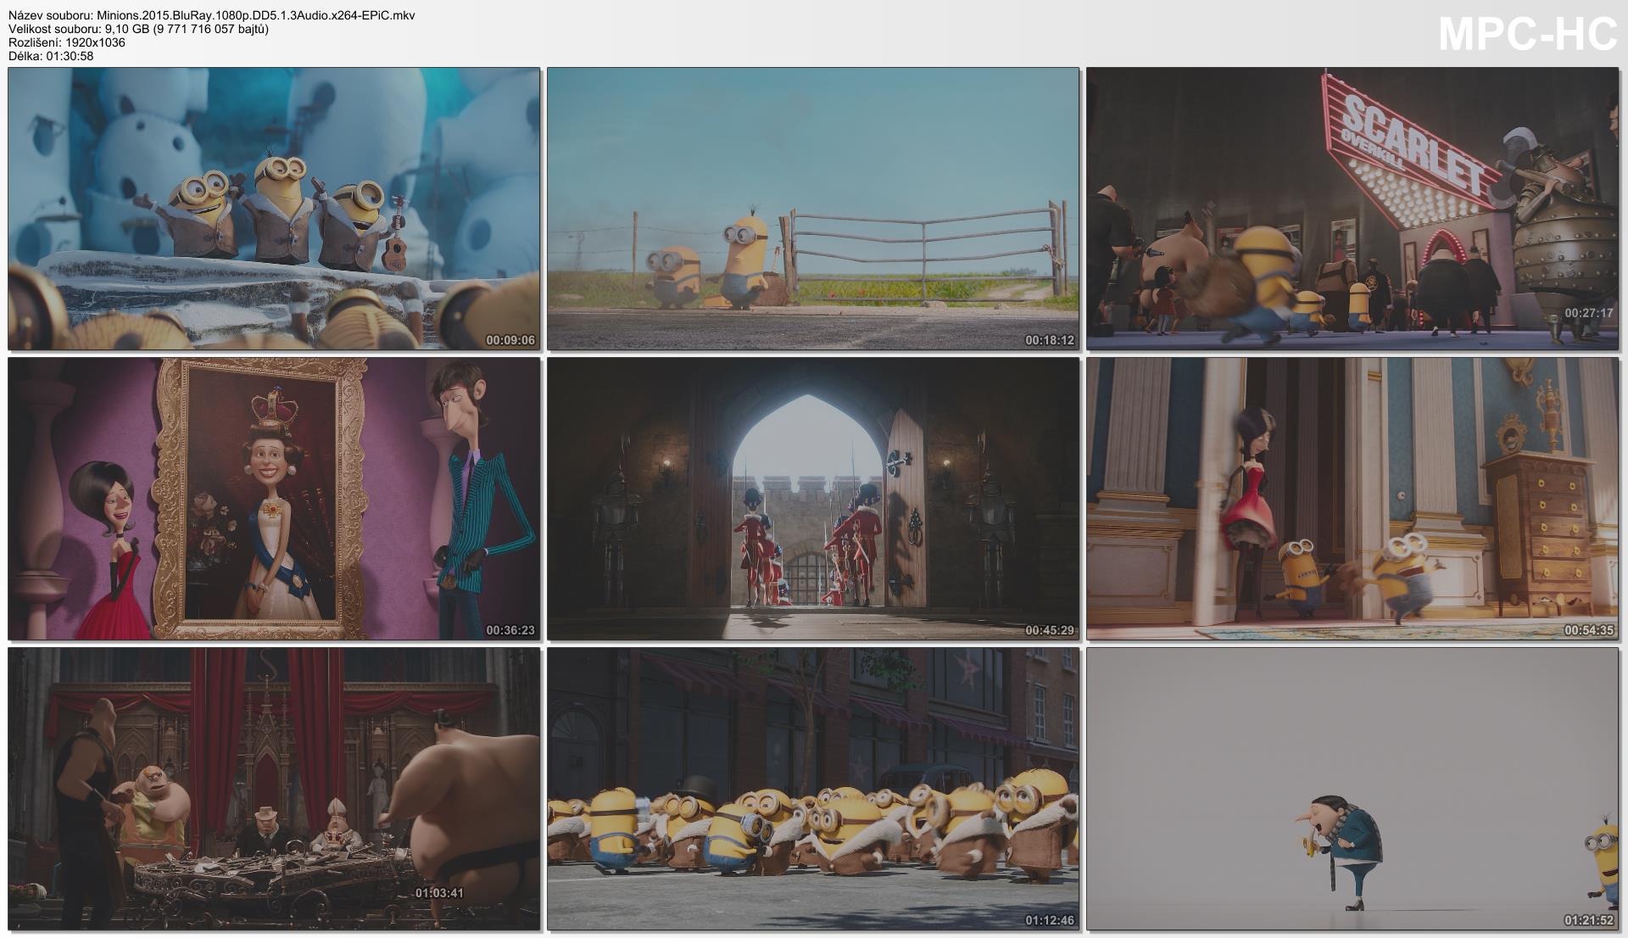The width and height of the screenshot is (1628, 938).
Task: Select the minion crowd thumbnail at 01:12:46
Action: [x=813, y=789]
